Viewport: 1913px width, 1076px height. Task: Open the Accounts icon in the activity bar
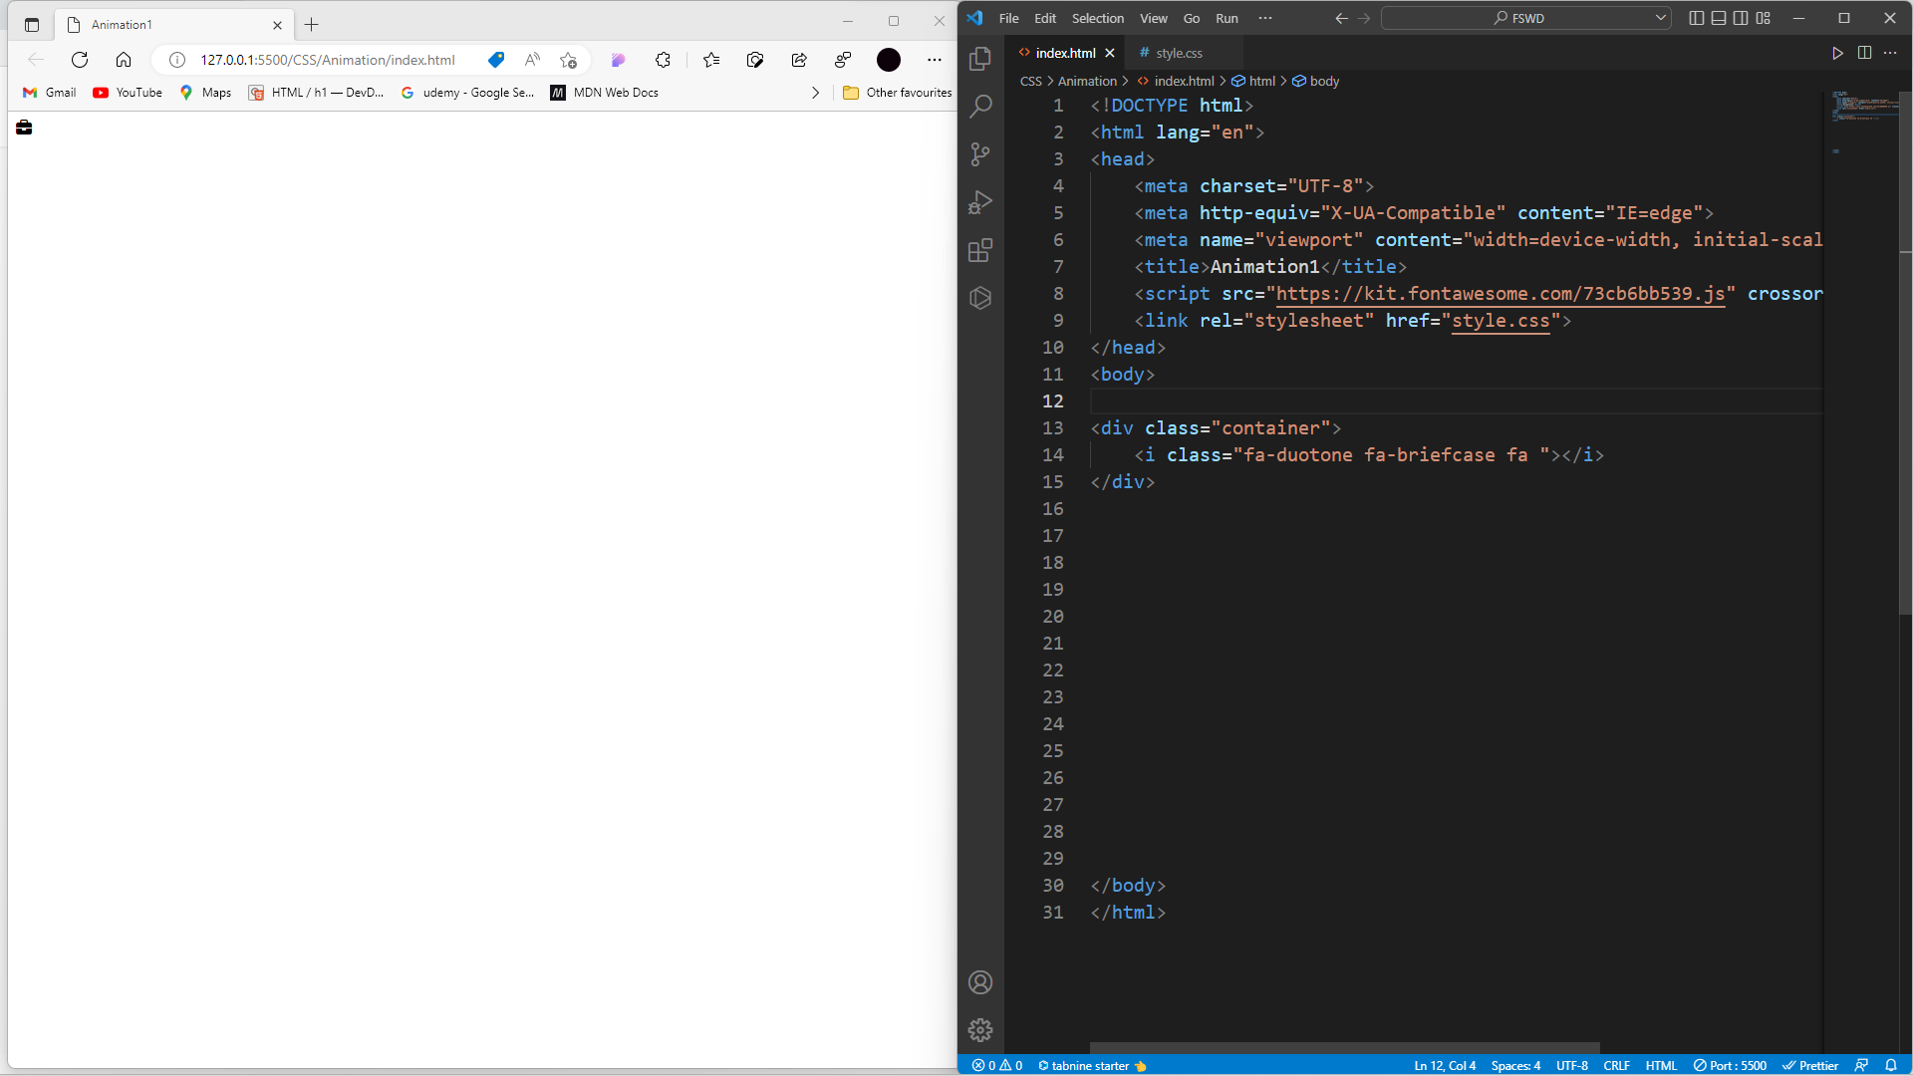pos(980,982)
